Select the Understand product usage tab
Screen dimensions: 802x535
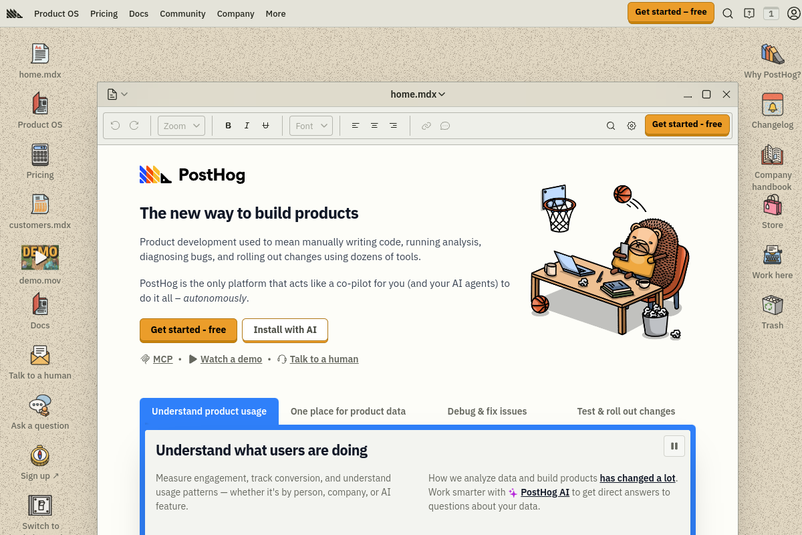point(209,411)
